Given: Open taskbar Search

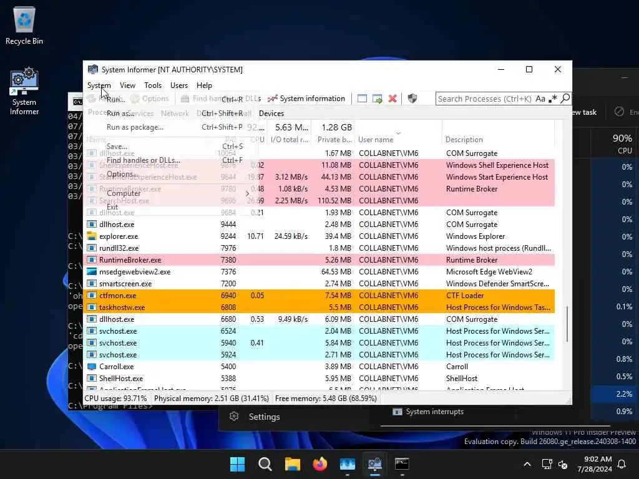Looking at the screenshot, I should [265, 464].
